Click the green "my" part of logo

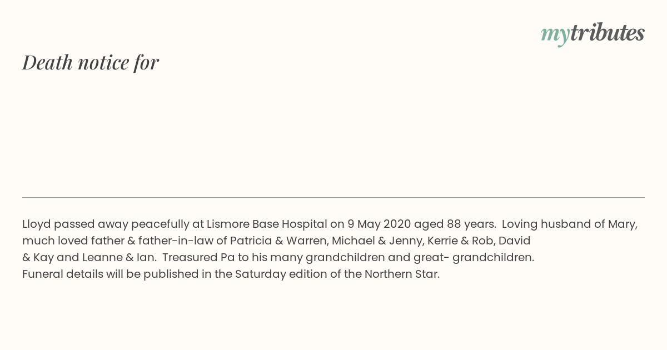(555, 36)
